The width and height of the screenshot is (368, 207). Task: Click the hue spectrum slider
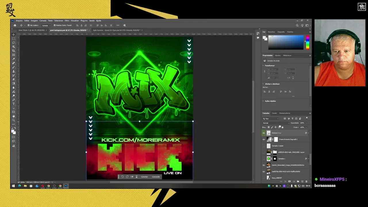[x=308, y=43]
